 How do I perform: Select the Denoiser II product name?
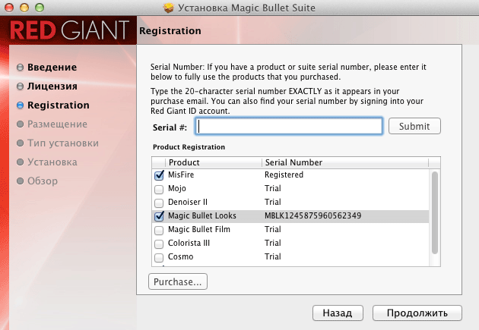click(188, 202)
